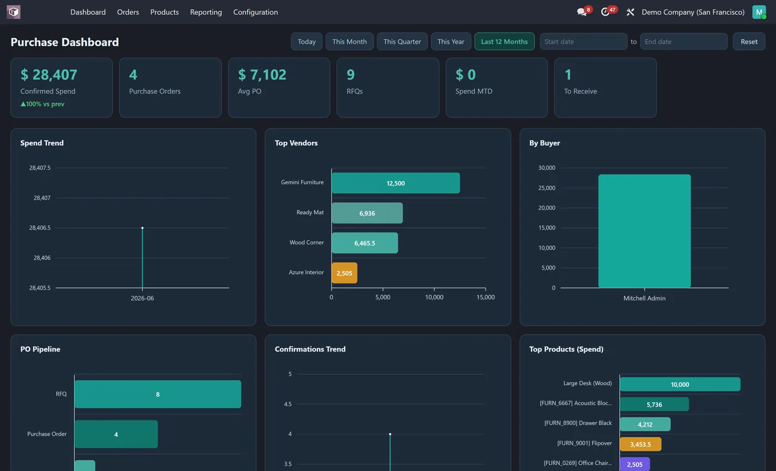776x471 pixels.
Task: Select the Ready Mat 6,936 bar
Action: click(367, 213)
